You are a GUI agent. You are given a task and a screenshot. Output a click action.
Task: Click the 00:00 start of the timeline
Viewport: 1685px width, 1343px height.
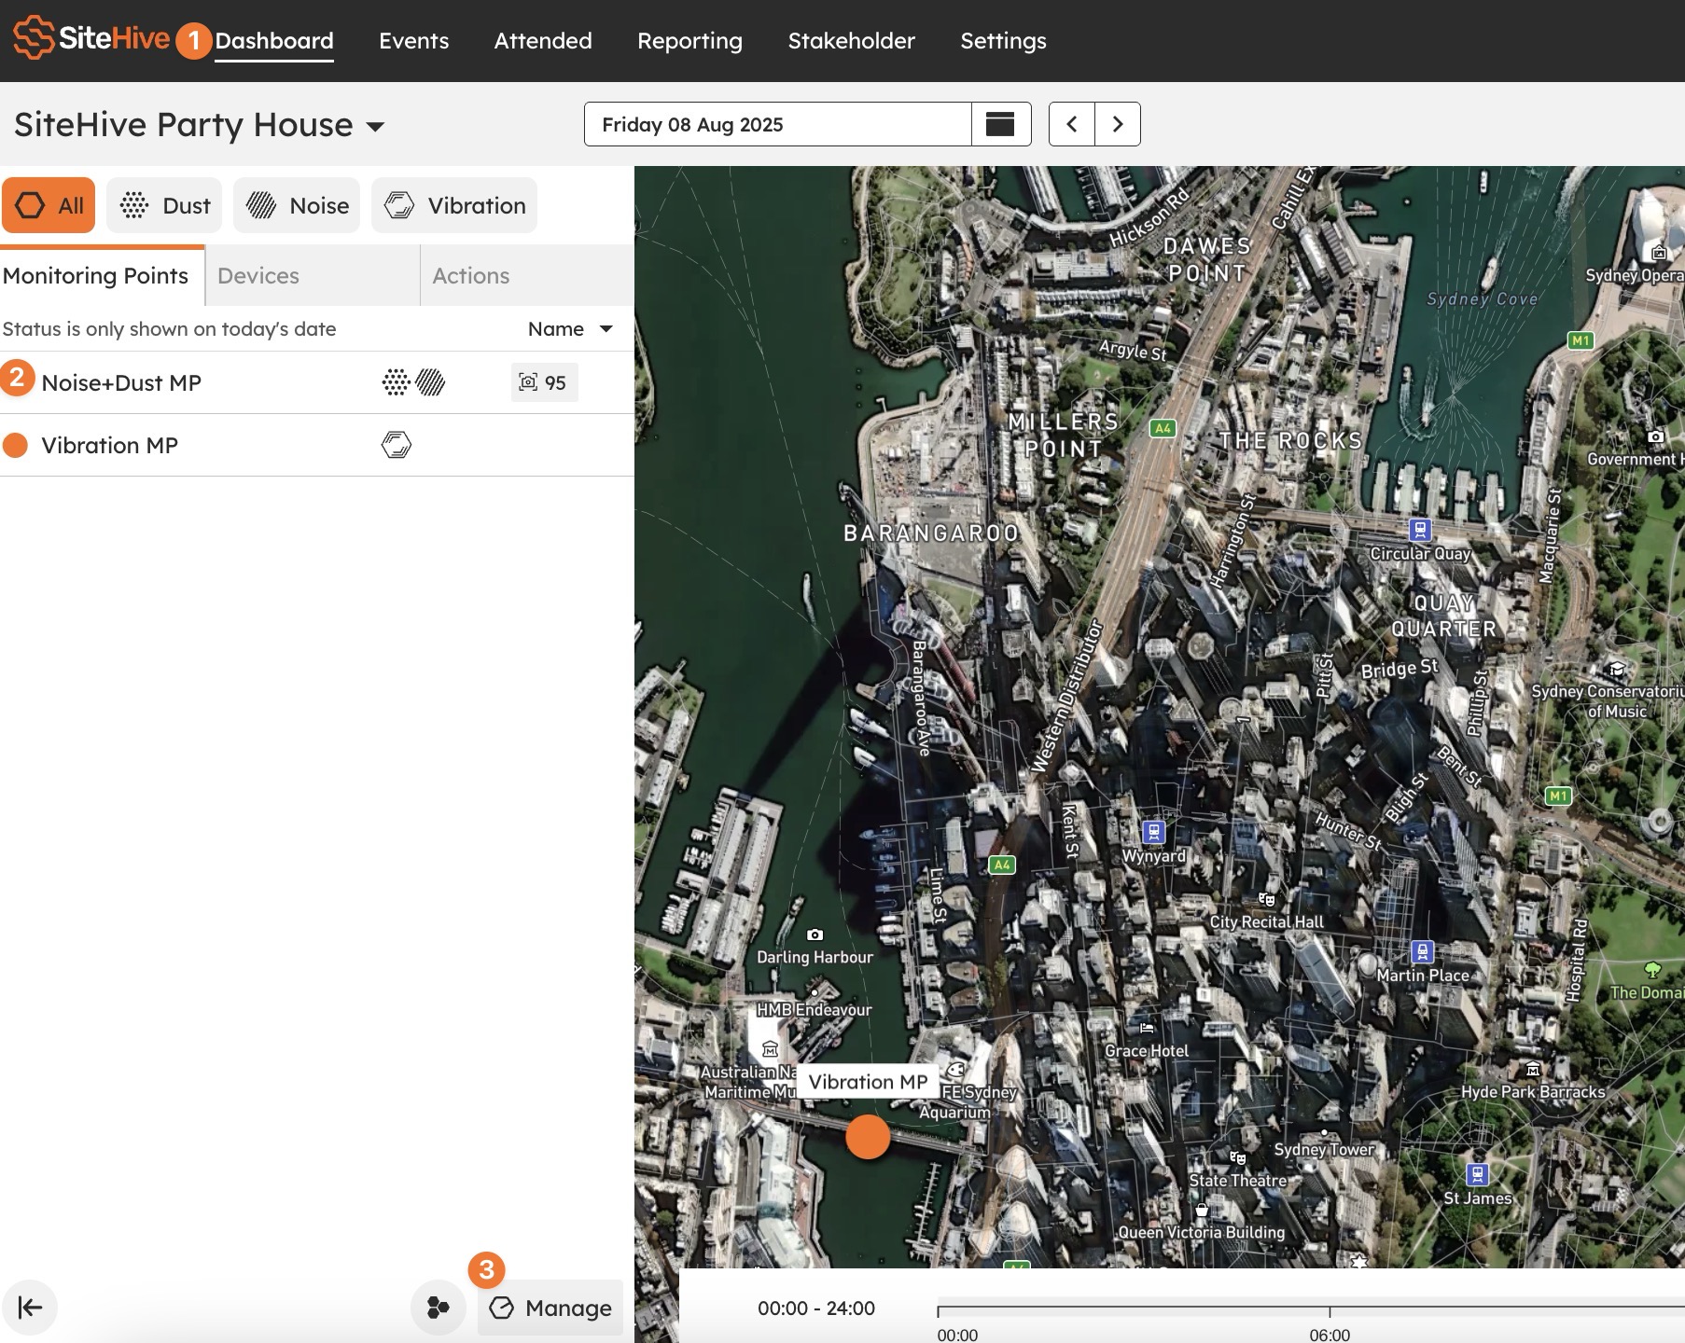pyautogui.click(x=939, y=1312)
